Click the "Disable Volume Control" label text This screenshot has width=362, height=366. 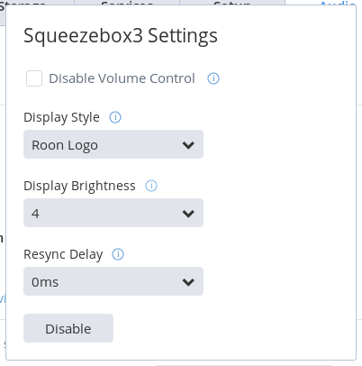click(122, 78)
